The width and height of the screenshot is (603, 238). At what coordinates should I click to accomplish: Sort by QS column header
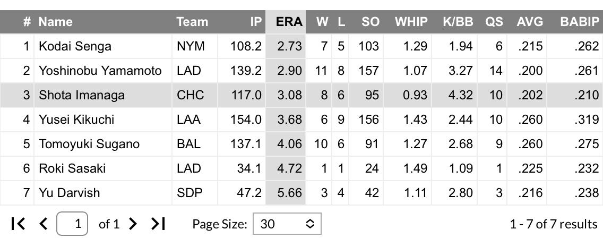point(494,22)
